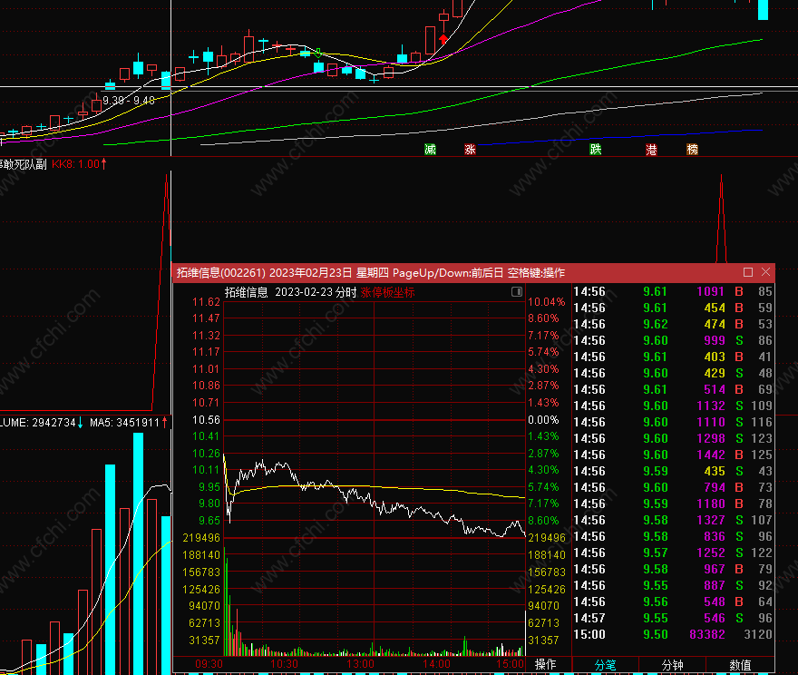
Task: Click the 10:30 time axis label
Action: [284, 664]
